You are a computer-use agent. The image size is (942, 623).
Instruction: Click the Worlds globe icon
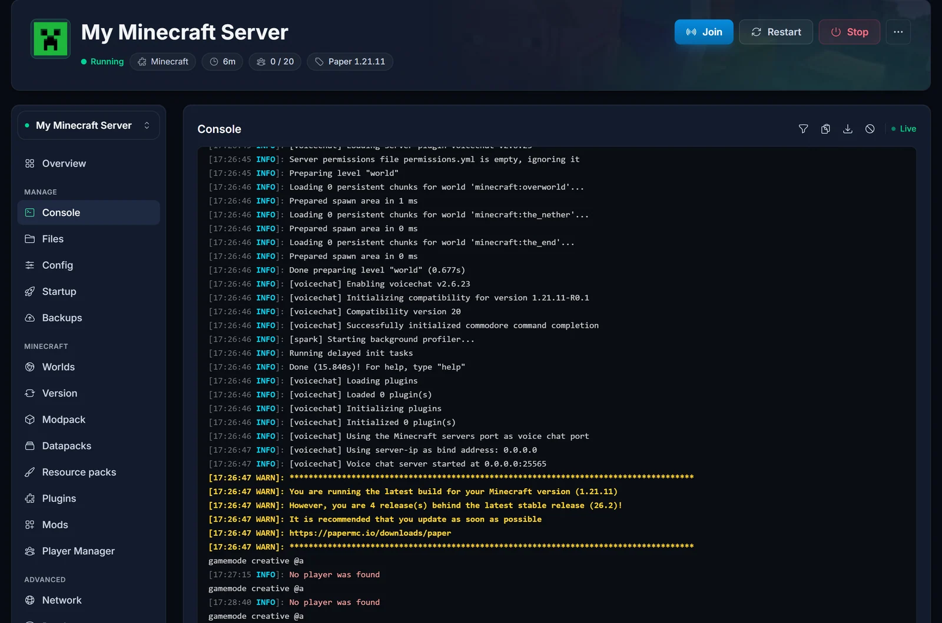30,367
